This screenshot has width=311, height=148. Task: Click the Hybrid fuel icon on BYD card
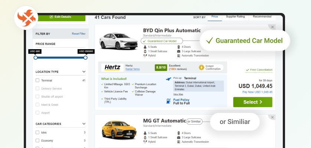pos(145,55)
